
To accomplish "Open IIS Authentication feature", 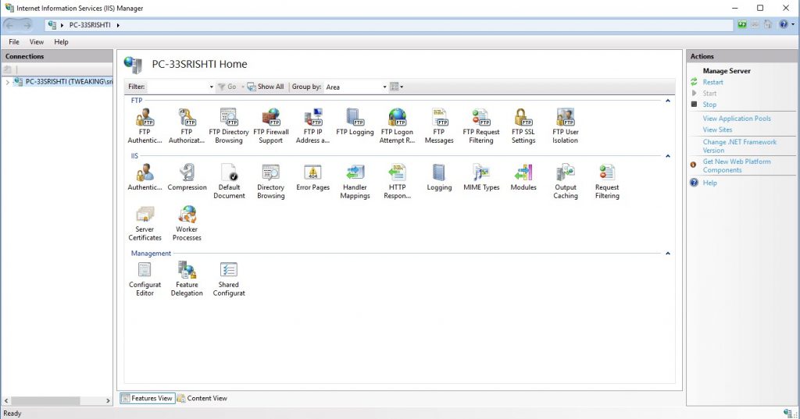I will tap(145, 177).
